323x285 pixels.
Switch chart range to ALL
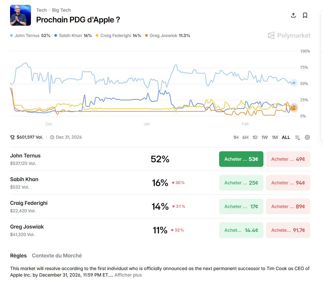pyautogui.click(x=286, y=137)
